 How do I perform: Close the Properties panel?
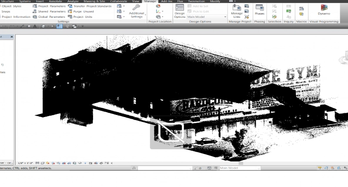coord(12,37)
